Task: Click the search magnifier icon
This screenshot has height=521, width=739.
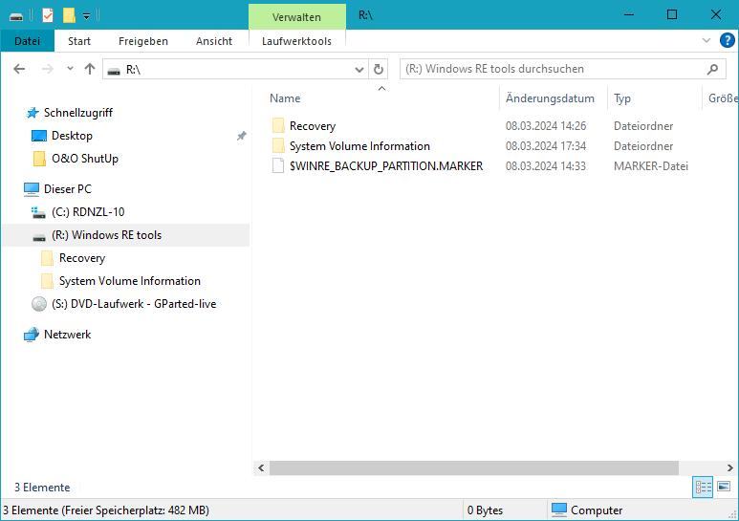Action: click(712, 69)
